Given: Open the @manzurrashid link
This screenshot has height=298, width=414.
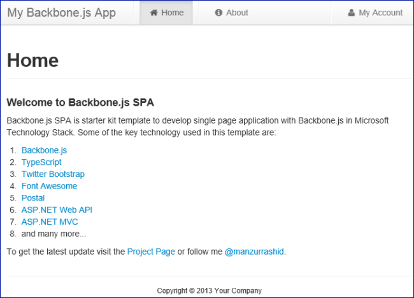Looking at the screenshot, I should pyautogui.click(x=254, y=252).
